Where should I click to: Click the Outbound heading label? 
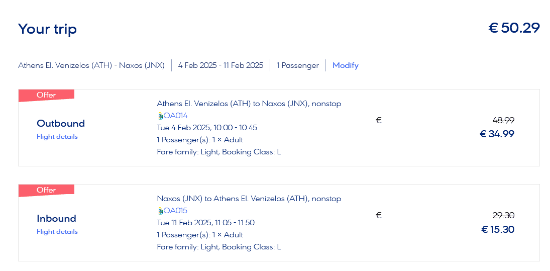tap(61, 124)
